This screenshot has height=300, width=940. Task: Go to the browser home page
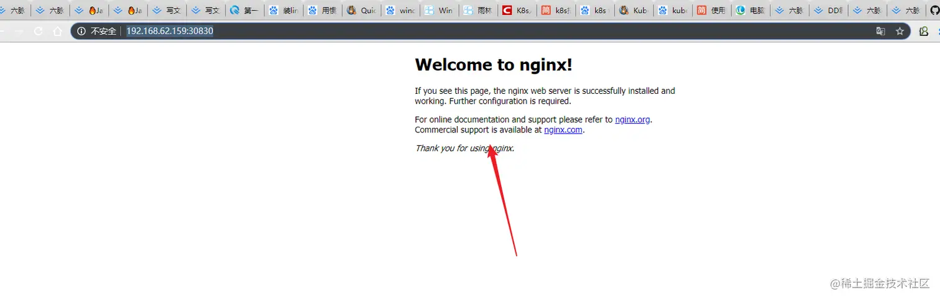tap(57, 31)
